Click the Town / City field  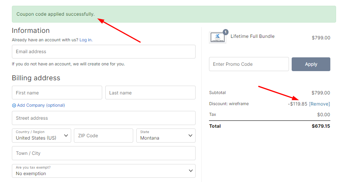(103, 153)
